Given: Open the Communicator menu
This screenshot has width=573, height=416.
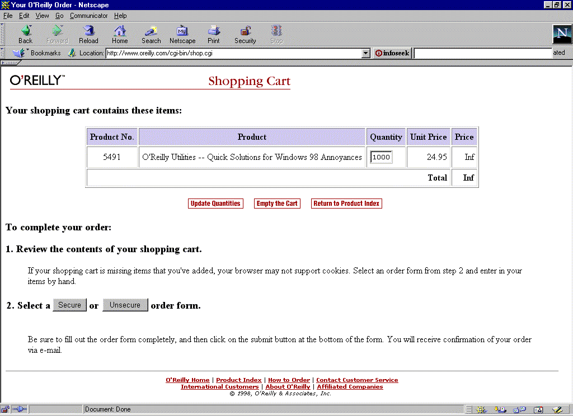Looking at the screenshot, I should point(89,16).
